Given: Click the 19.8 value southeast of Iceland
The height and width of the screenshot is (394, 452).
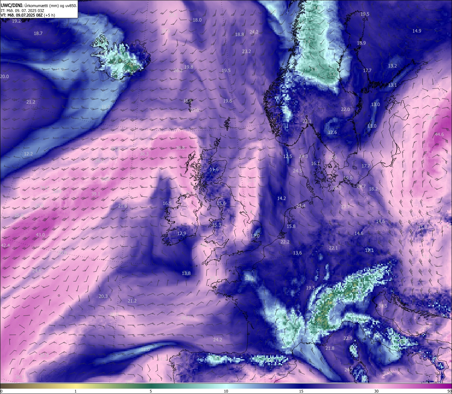Looking at the screenshot, I should pos(189,67).
